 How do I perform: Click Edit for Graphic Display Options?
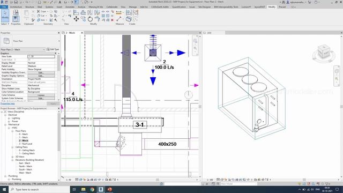tap(41, 76)
